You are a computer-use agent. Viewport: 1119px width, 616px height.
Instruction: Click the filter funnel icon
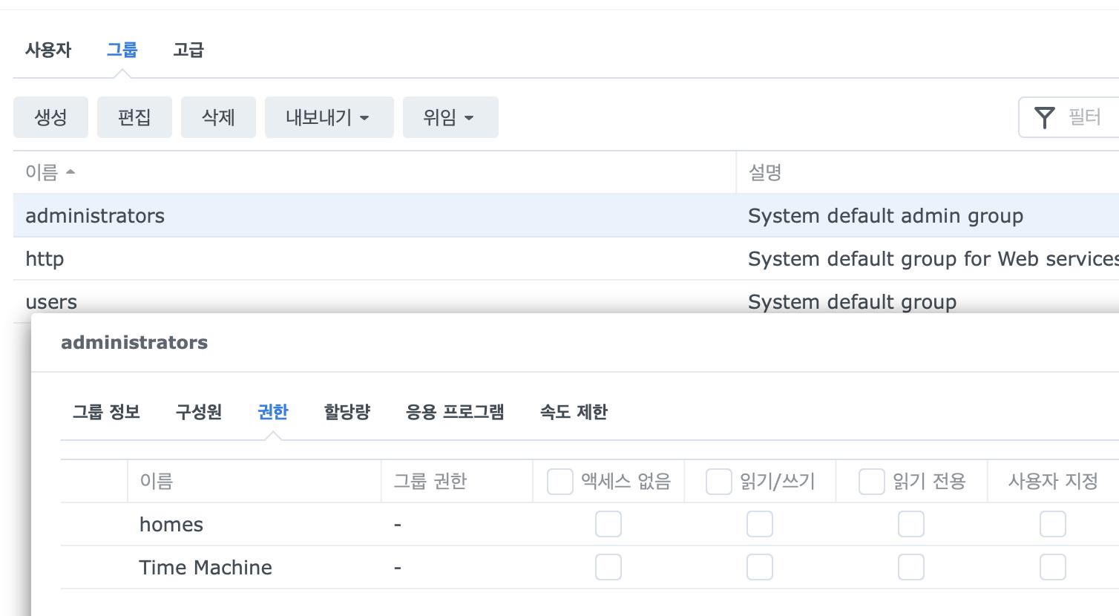click(1044, 117)
